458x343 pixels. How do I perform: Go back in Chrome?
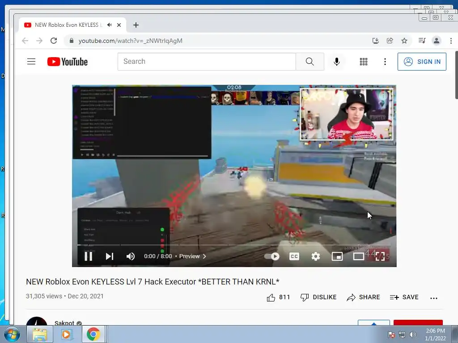(x=25, y=41)
